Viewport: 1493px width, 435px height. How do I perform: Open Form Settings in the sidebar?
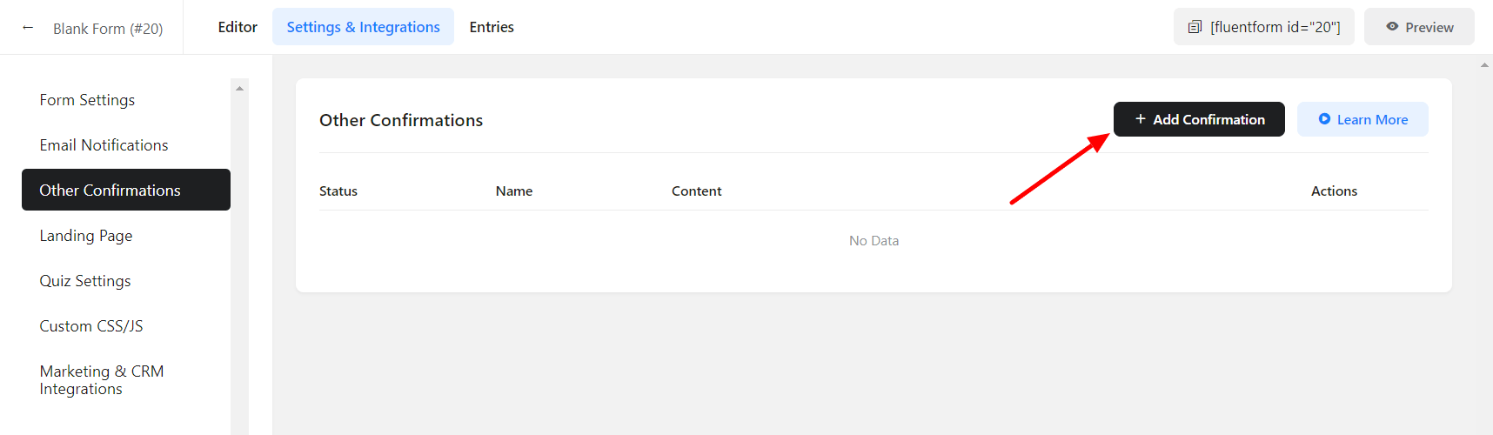pyautogui.click(x=87, y=100)
